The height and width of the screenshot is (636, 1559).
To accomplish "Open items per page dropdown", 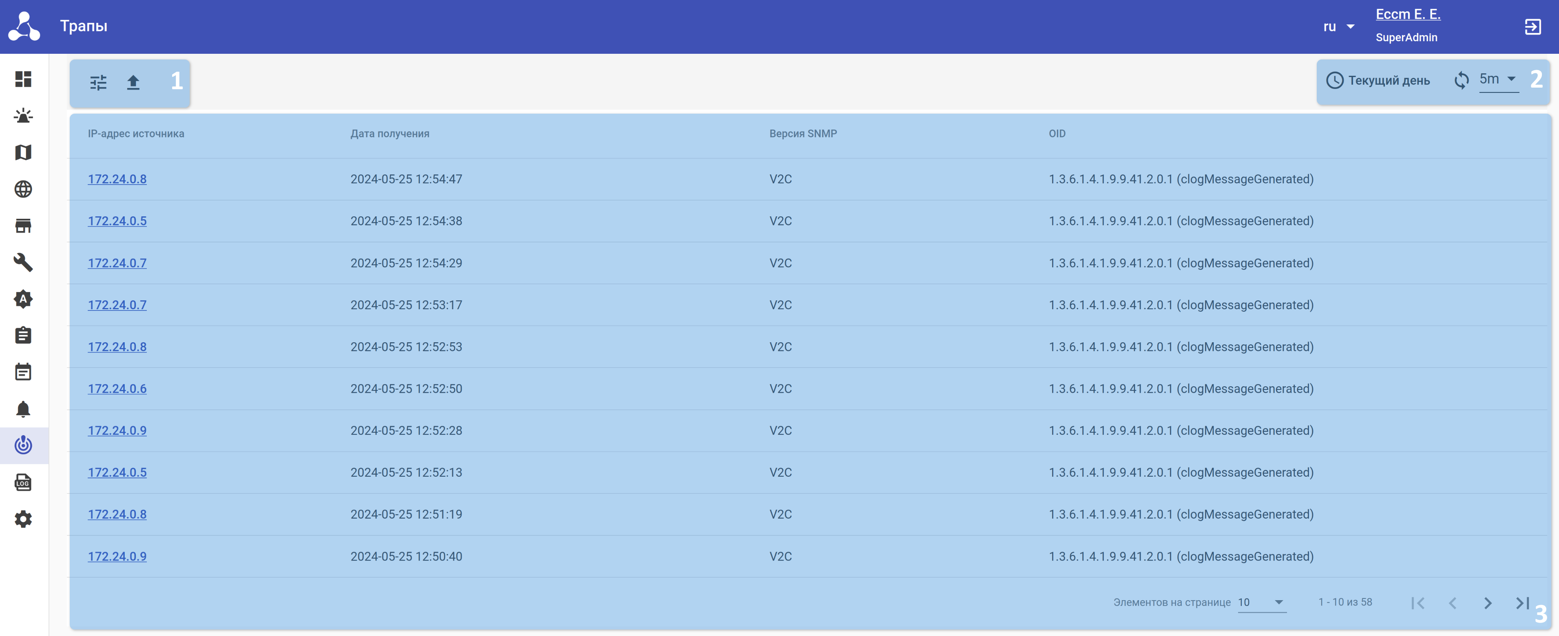I will (x=1261, y=602).
